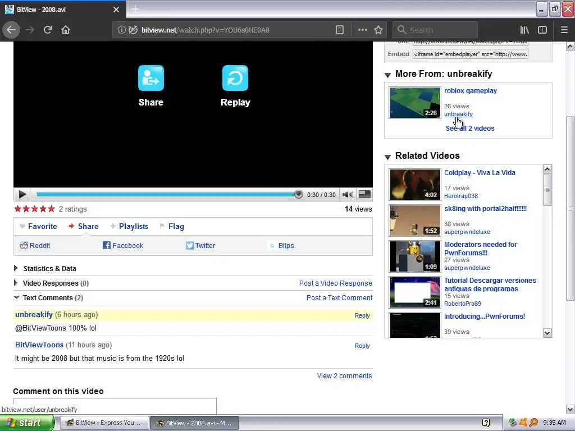Click Post a Video Response link
The width and height of the screenshot is (575, 431).
pos(336,283)
